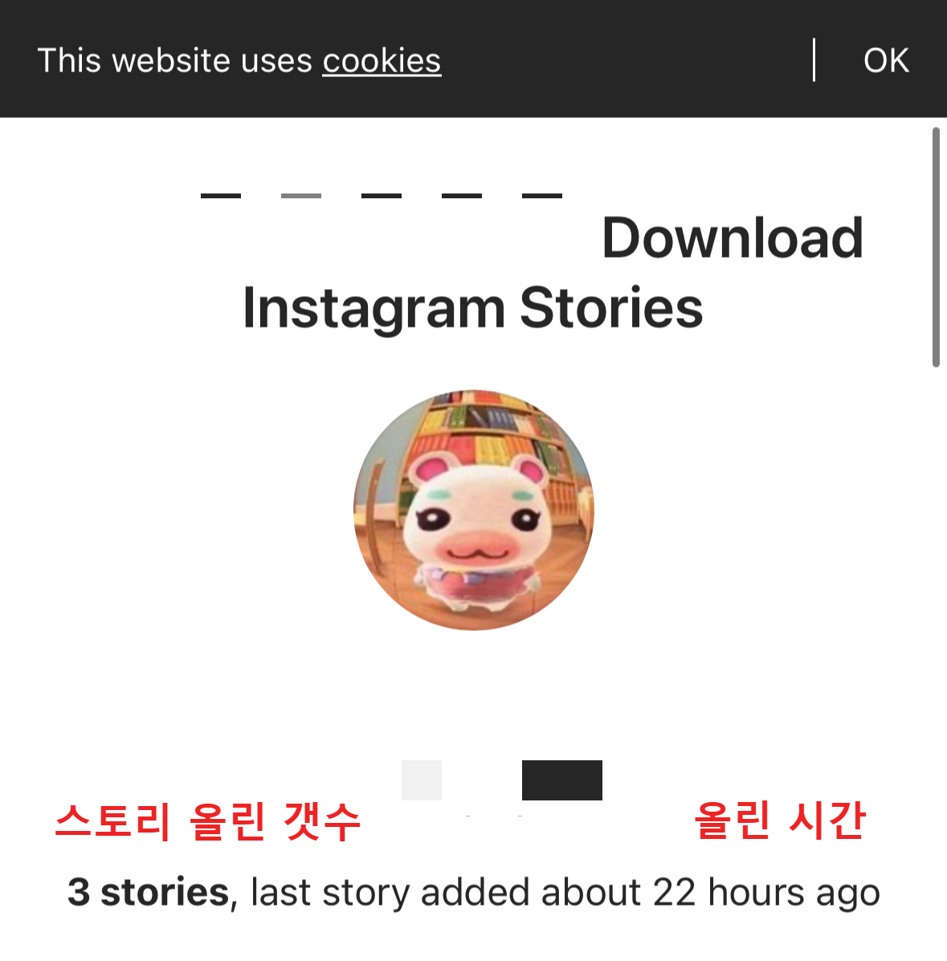Dismiss the cookie banner with OK

(x=886, y=60)
